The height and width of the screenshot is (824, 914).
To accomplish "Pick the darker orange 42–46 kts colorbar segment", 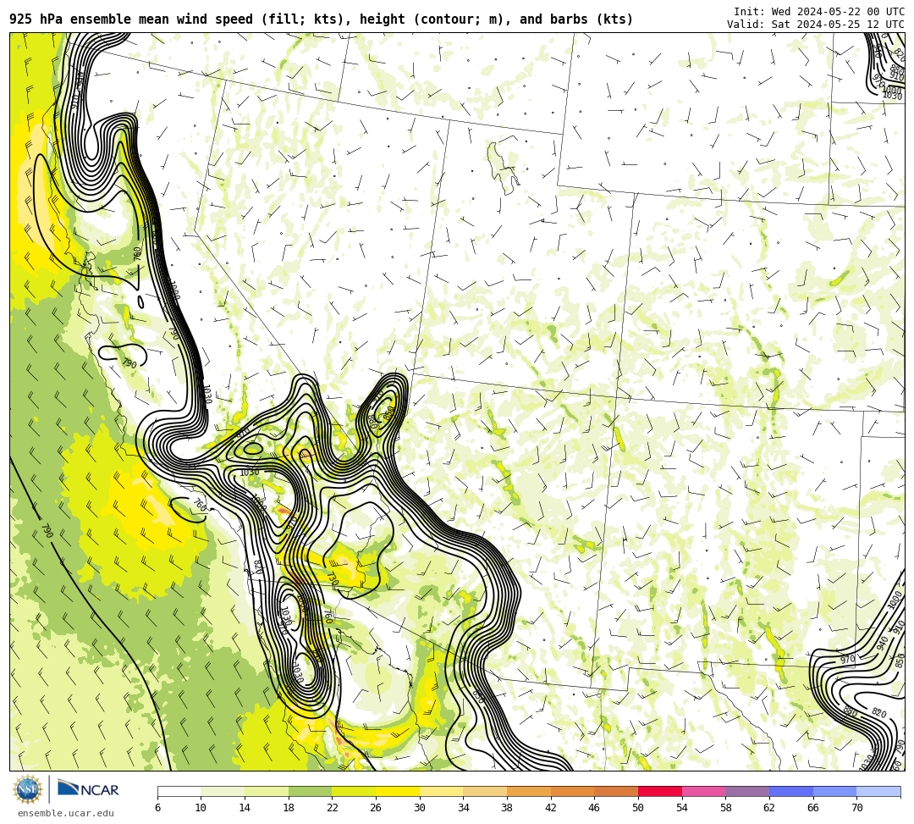I will coord(572,791).
